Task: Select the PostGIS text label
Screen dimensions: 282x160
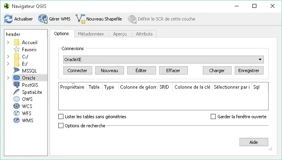Action: click(x=30, y=85)
